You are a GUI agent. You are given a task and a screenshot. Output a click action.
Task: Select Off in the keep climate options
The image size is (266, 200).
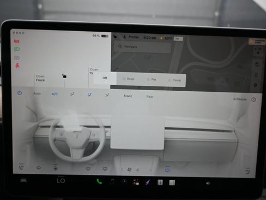105,78
